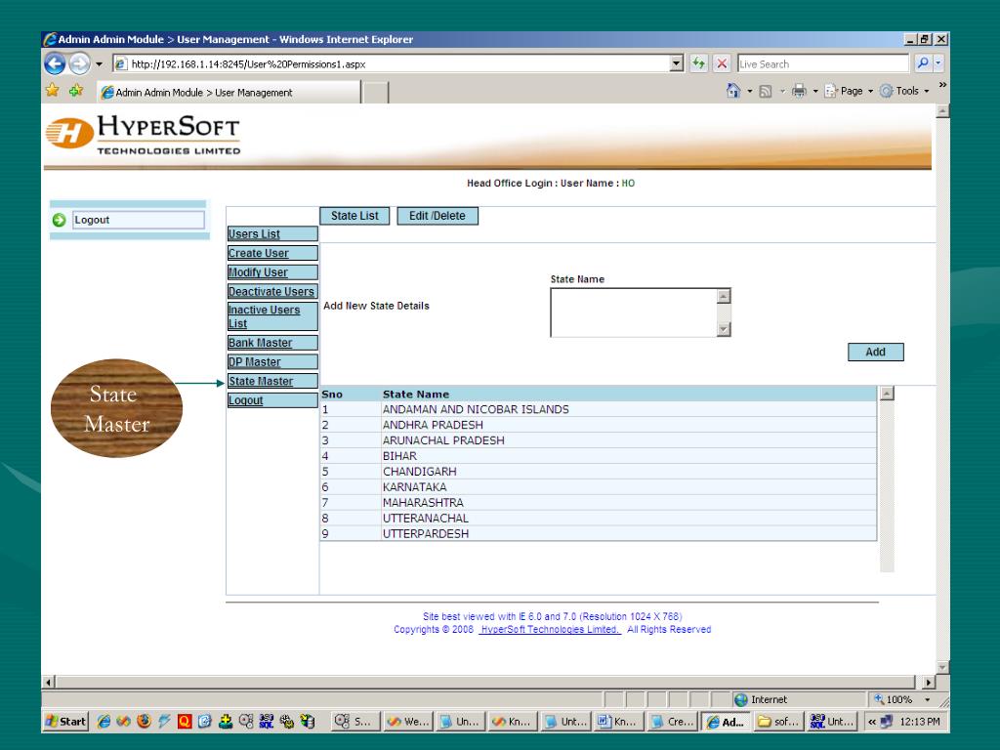Screen dimensions: 1000x750
Task: Click inside the Live Search box
Action: point(822,63)
